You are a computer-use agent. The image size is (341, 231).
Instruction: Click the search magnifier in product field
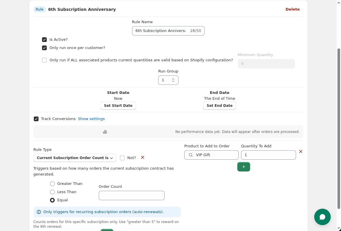pyautogui.click(x=190, y=155)
